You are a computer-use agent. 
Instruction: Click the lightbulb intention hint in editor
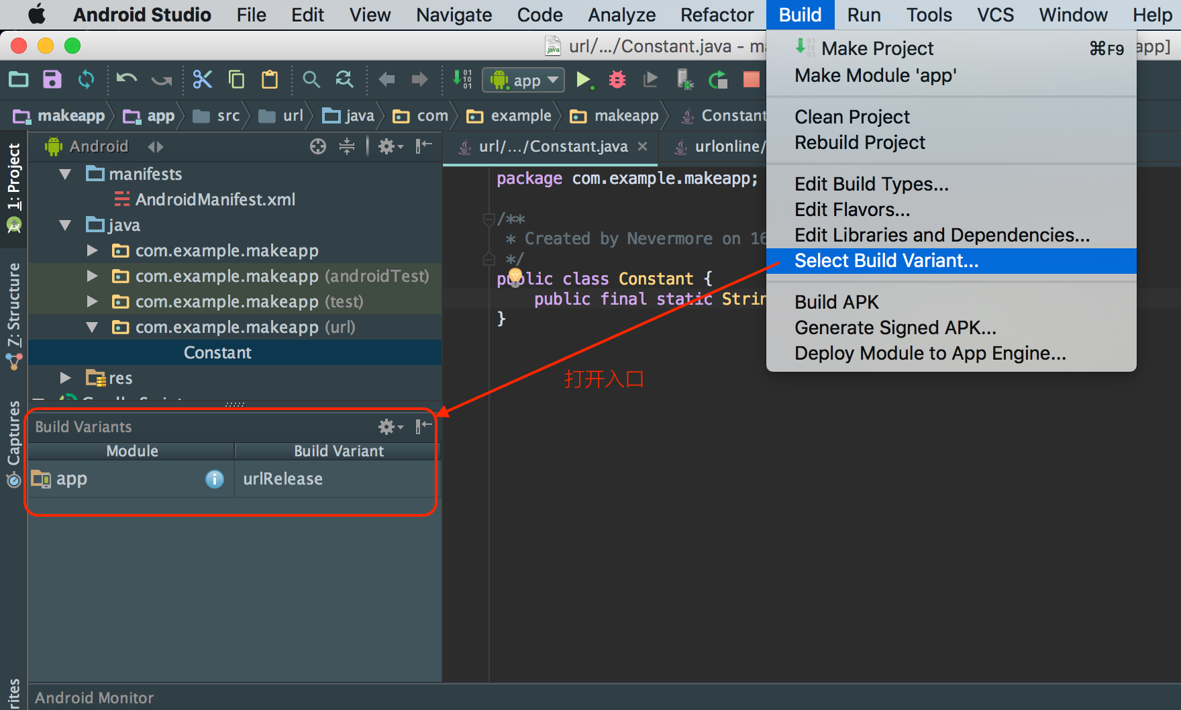[x=515, y=276]
